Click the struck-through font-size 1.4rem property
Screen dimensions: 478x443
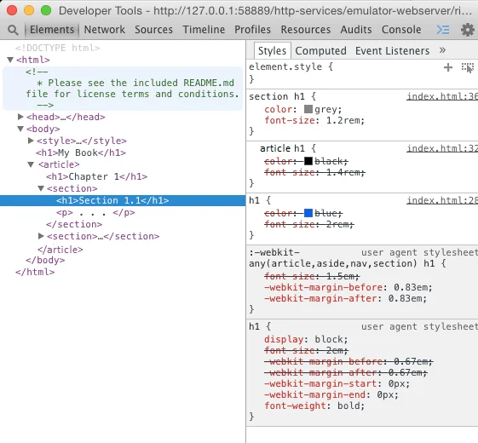point(314,172)
